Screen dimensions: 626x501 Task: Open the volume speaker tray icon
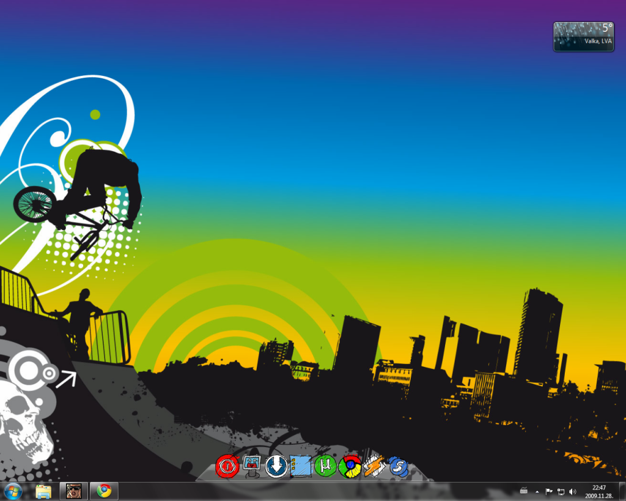[573, 491]
